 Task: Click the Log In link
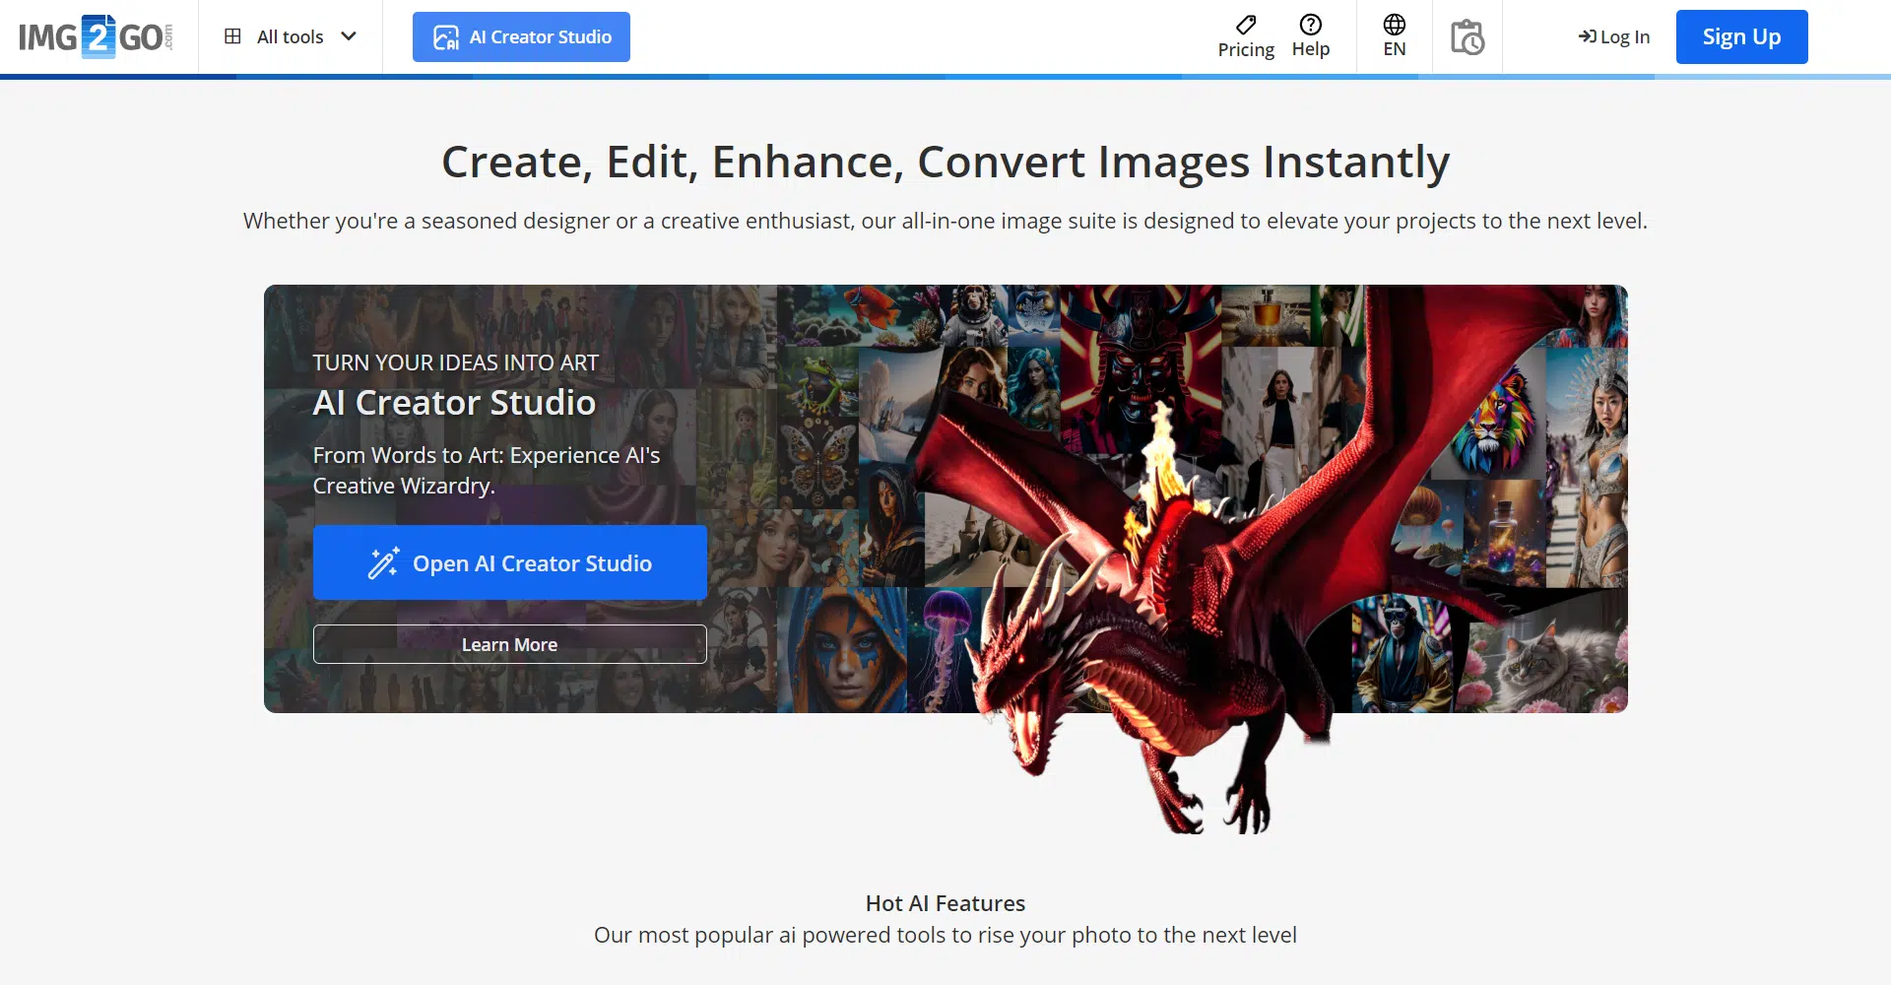[1624, 37]
